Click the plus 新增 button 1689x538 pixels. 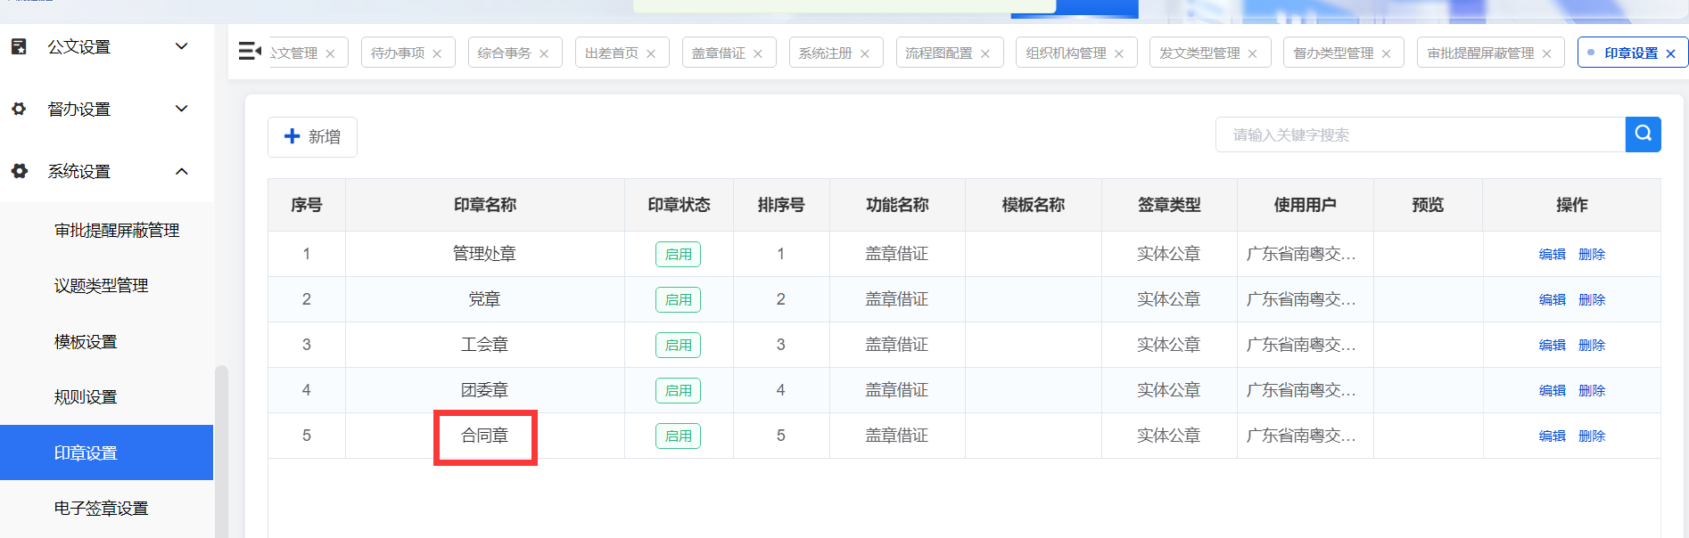312,137
